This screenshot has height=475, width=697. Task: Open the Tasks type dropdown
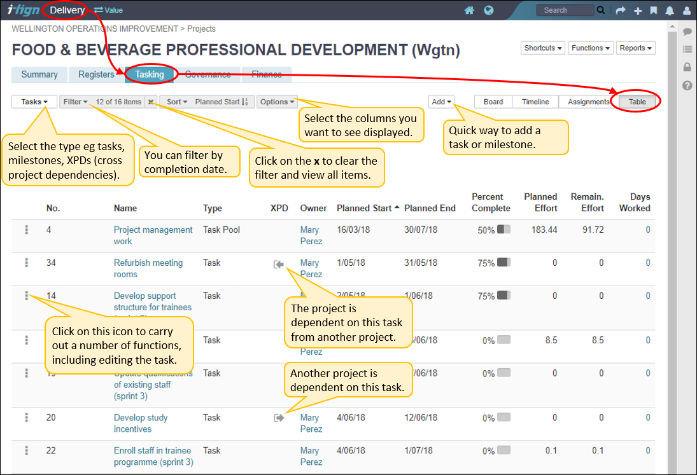pos(34,102)
